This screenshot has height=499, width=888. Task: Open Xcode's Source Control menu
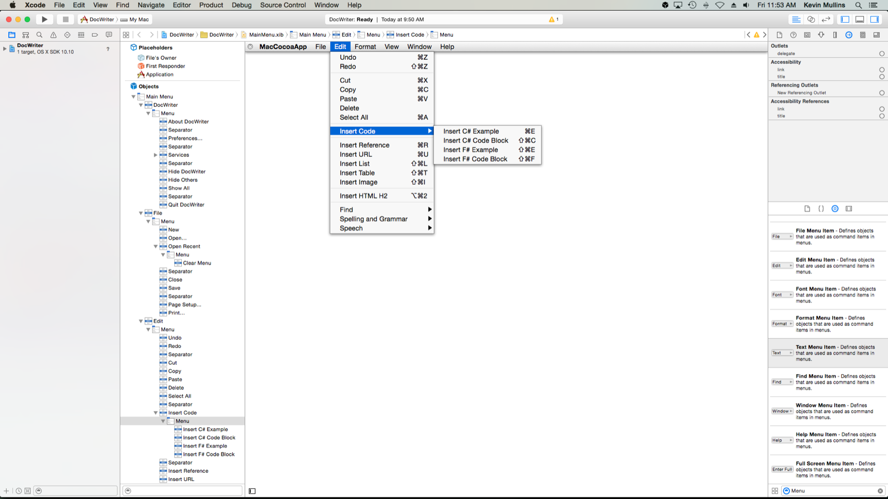(283, 5)
